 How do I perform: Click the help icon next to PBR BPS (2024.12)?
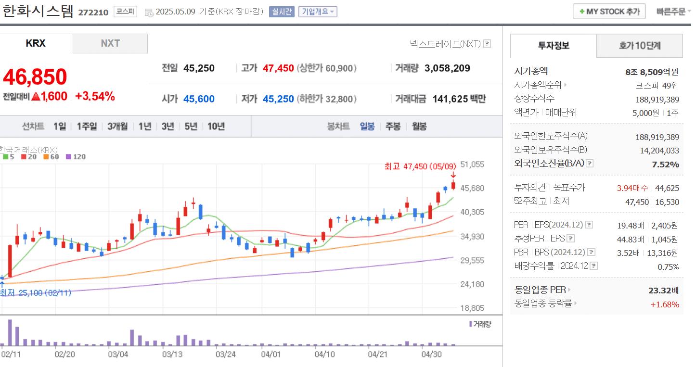(592, 252)
